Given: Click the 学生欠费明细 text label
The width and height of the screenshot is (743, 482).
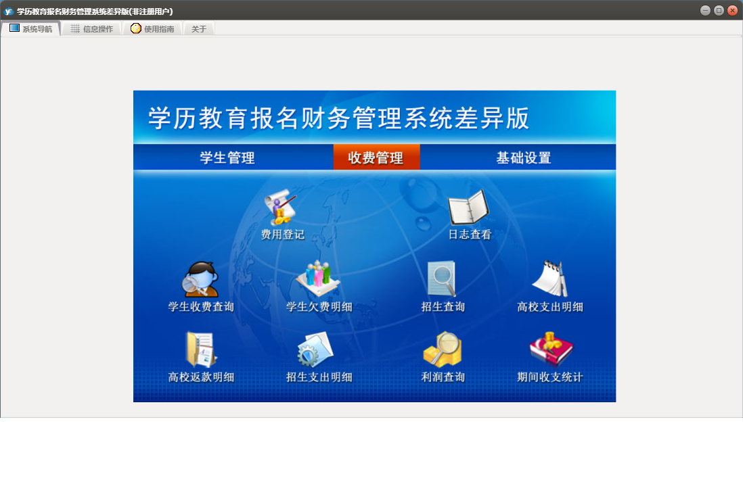Looking at the screenshot, I should 319,307.
